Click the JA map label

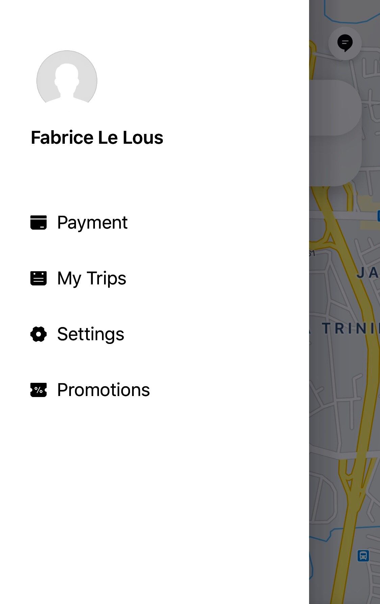pyautogui.click(x=368, y=273)
